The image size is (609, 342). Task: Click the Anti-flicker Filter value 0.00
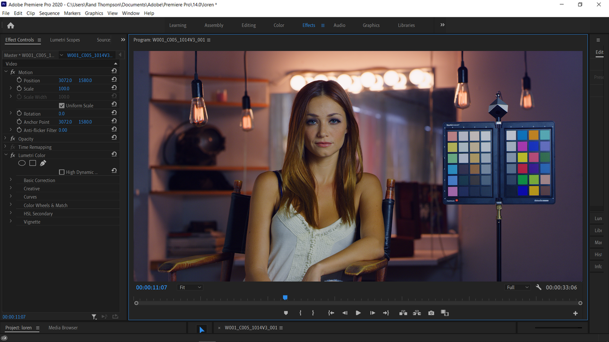pos(63,130)
